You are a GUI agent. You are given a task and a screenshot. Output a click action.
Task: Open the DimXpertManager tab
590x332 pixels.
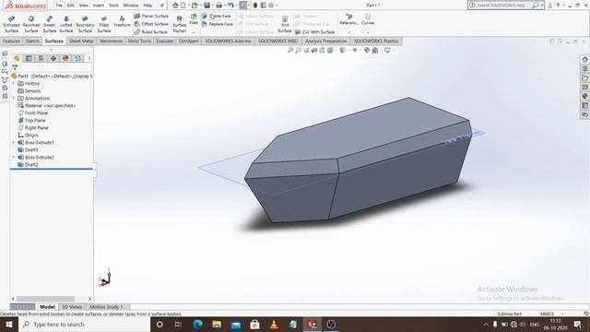pyautogui.click(x=53, y=58)
